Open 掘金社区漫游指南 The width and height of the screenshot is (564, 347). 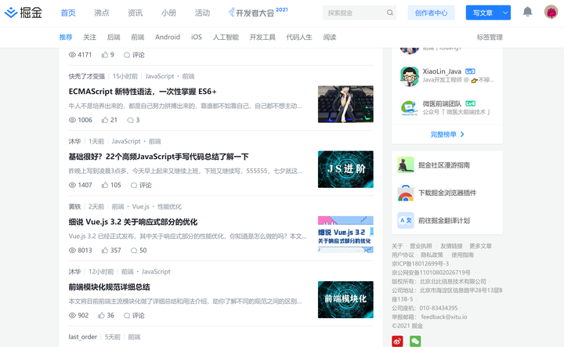pyautogui.click(x=444, y=165)
